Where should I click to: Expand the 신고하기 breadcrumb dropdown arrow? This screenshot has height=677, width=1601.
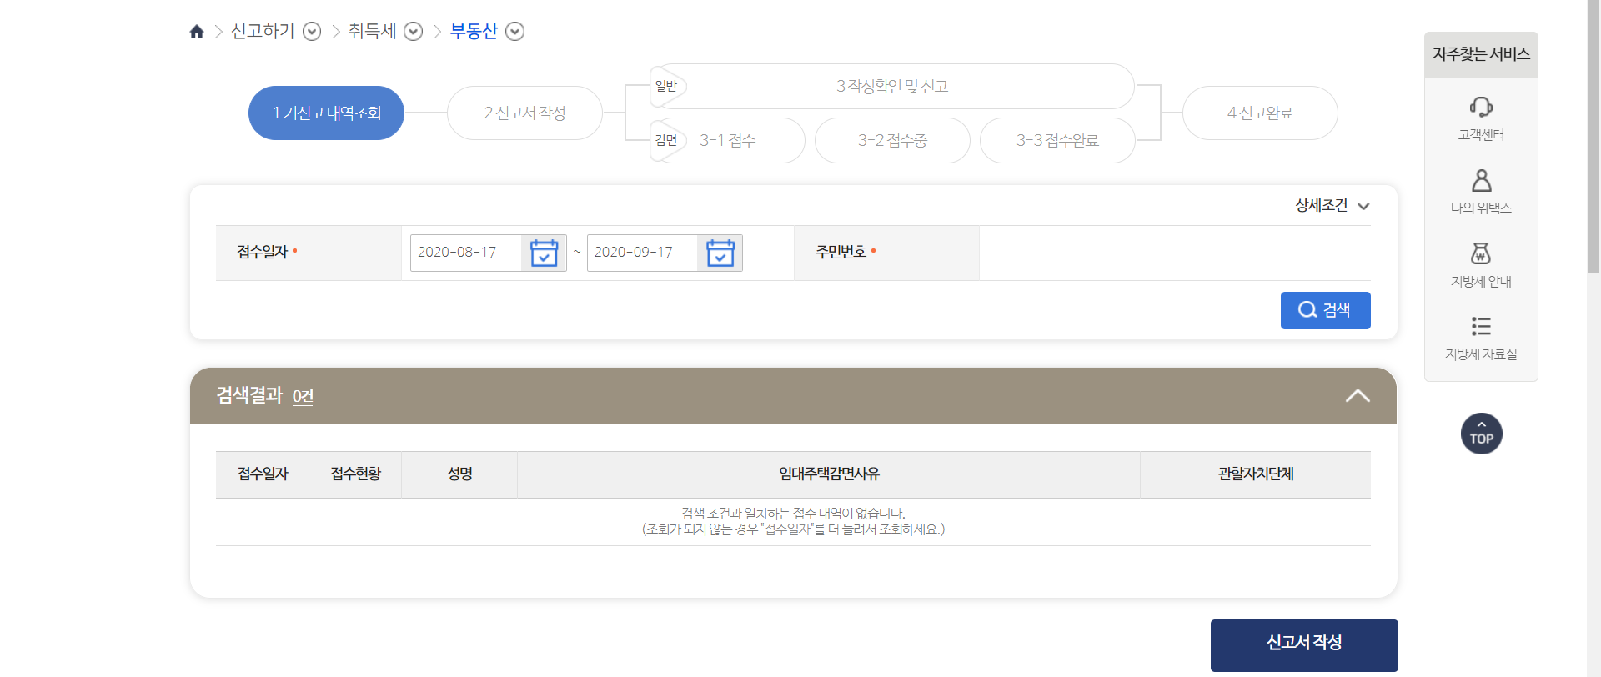[312, 32]
